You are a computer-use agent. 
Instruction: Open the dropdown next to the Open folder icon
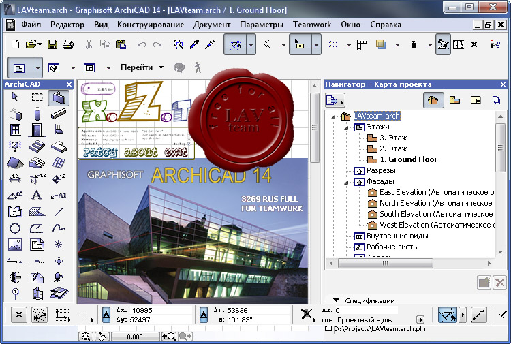coord(40,44)
